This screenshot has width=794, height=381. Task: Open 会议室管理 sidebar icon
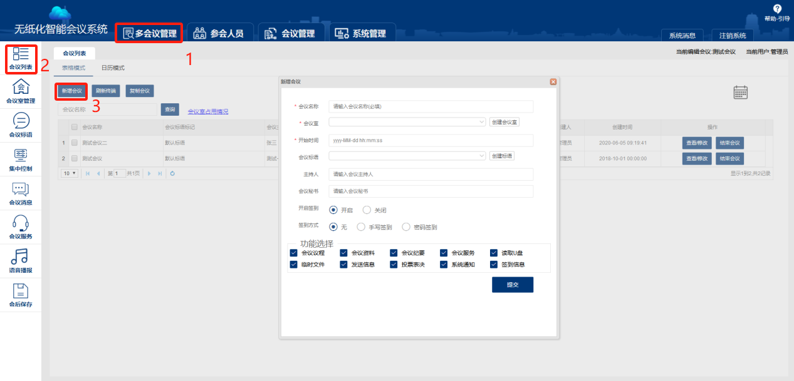[x=21, y=86]
